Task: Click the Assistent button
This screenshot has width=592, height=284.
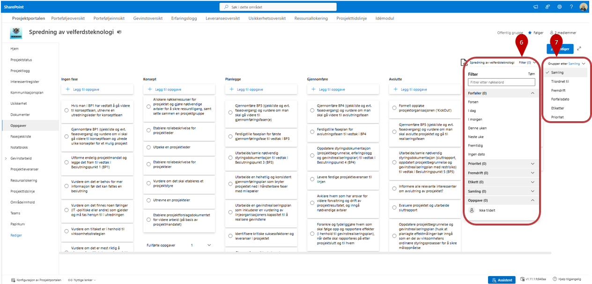Action: 502,280
